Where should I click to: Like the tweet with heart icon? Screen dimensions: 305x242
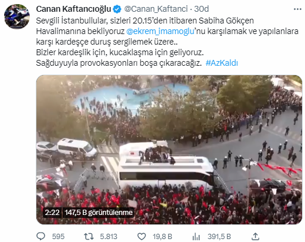click(x=141, y=236)
